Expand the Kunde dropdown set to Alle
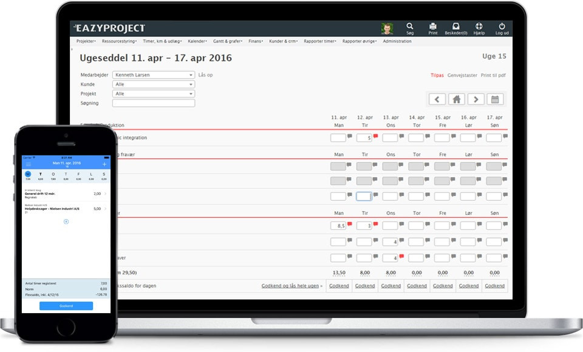The image size is (583, 352). [153, 84]
